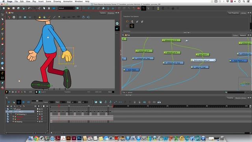This screenshot has width=252, height=142.
Task: Select the Brush tool in left toolbar
Action: (2, 24)
